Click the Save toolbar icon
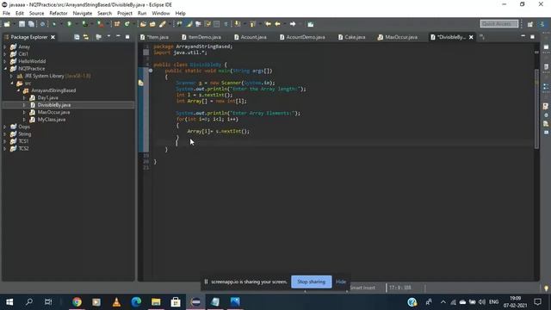 pos(22,24)
